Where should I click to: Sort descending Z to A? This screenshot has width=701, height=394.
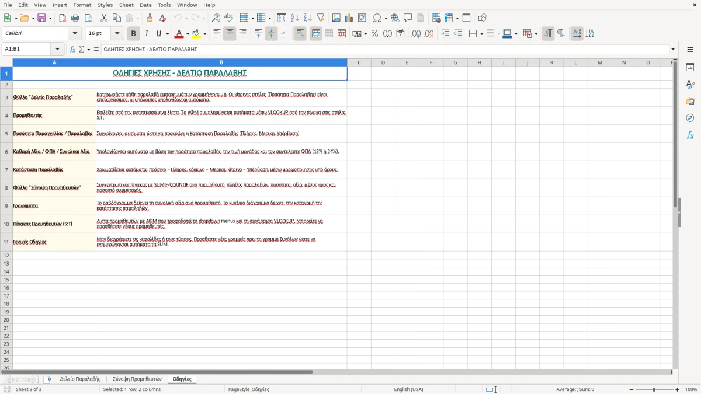(x=308, y=18)
